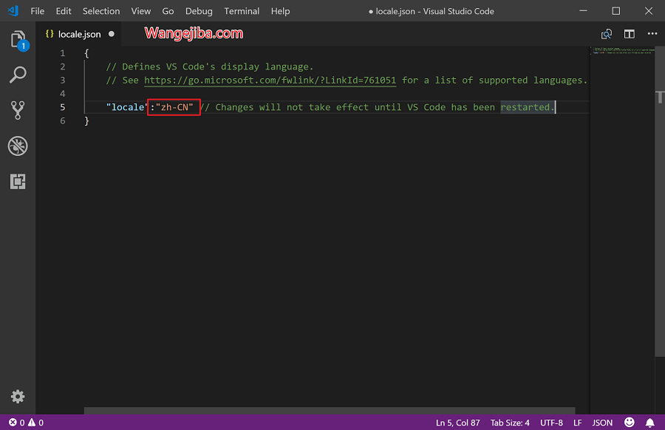Viewport: 665px width, 430px height.
Task: Split the editor to the right
Action: 630,34
